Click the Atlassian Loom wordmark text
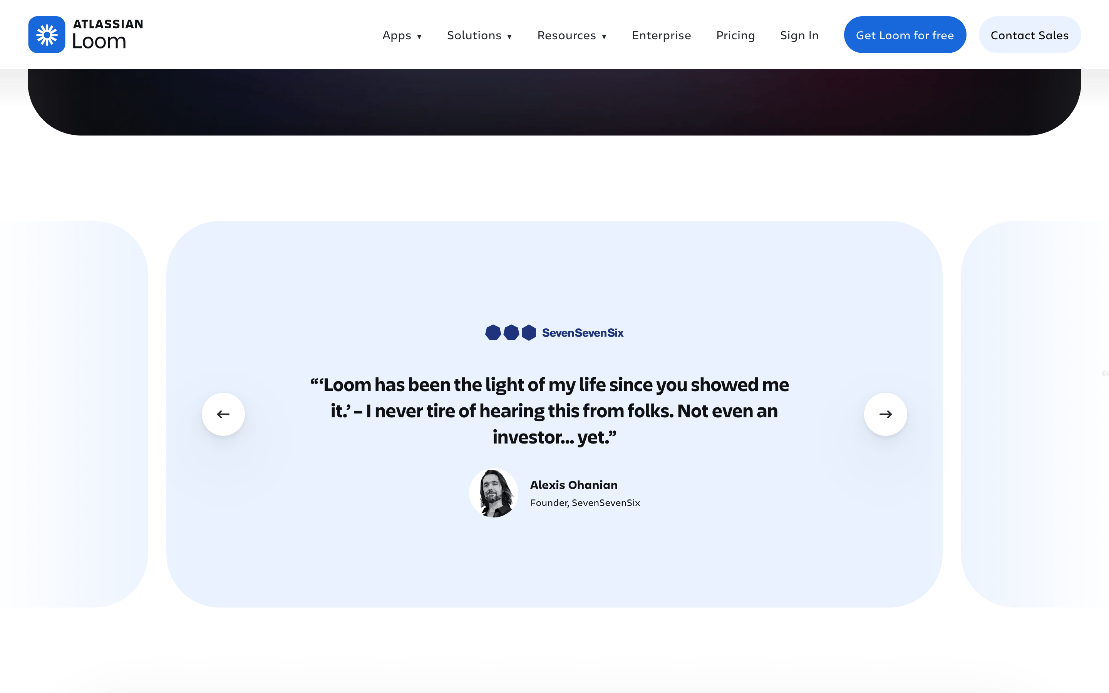Viewport: 1109px width, 693px height. point(108,34)
